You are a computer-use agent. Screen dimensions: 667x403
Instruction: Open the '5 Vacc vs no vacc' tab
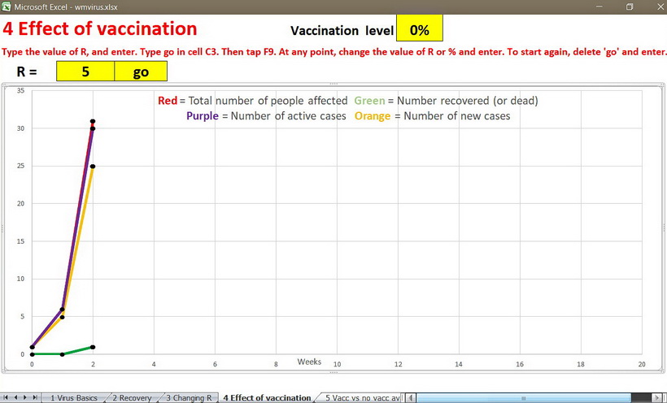tap(362, 398)
